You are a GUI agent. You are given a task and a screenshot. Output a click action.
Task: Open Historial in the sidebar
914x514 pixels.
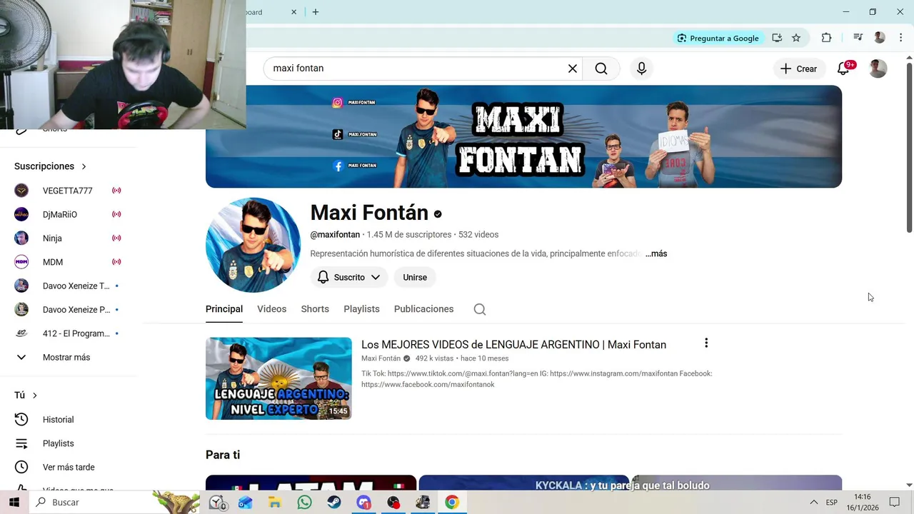[58, 420]
